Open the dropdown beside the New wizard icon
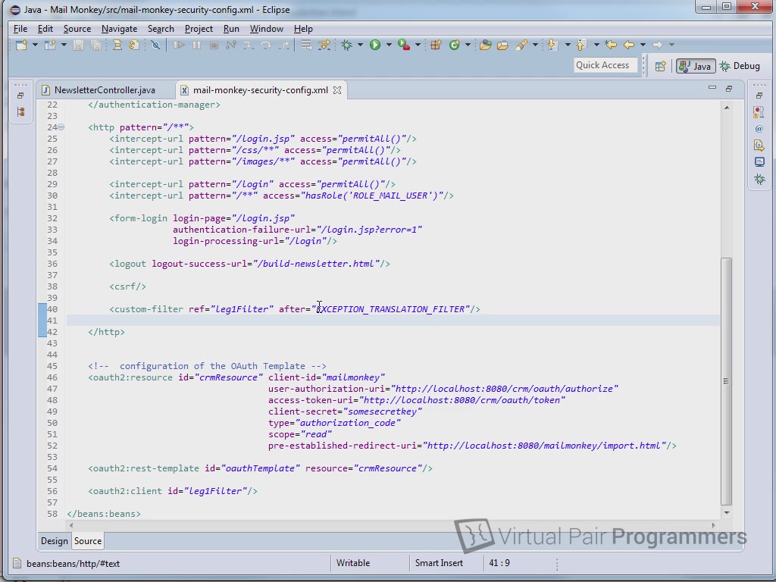The height and width of the screenshot is (582, 776). (35, 45)
